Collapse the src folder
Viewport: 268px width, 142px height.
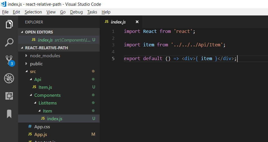tap(26, 71)
